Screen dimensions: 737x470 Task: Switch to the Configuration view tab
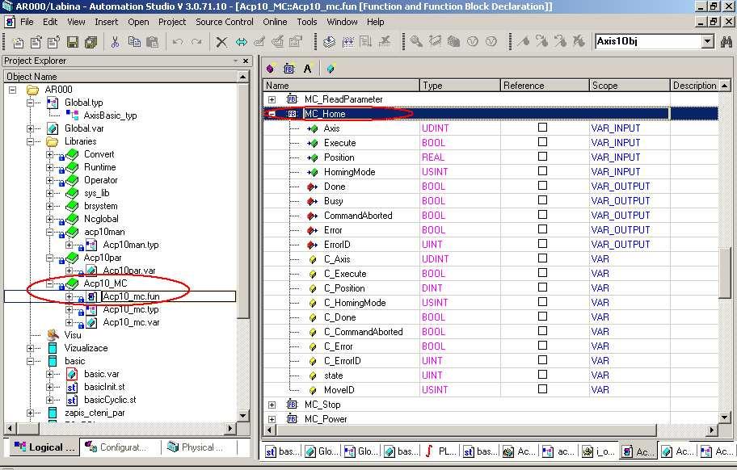[x=120, y=447]
